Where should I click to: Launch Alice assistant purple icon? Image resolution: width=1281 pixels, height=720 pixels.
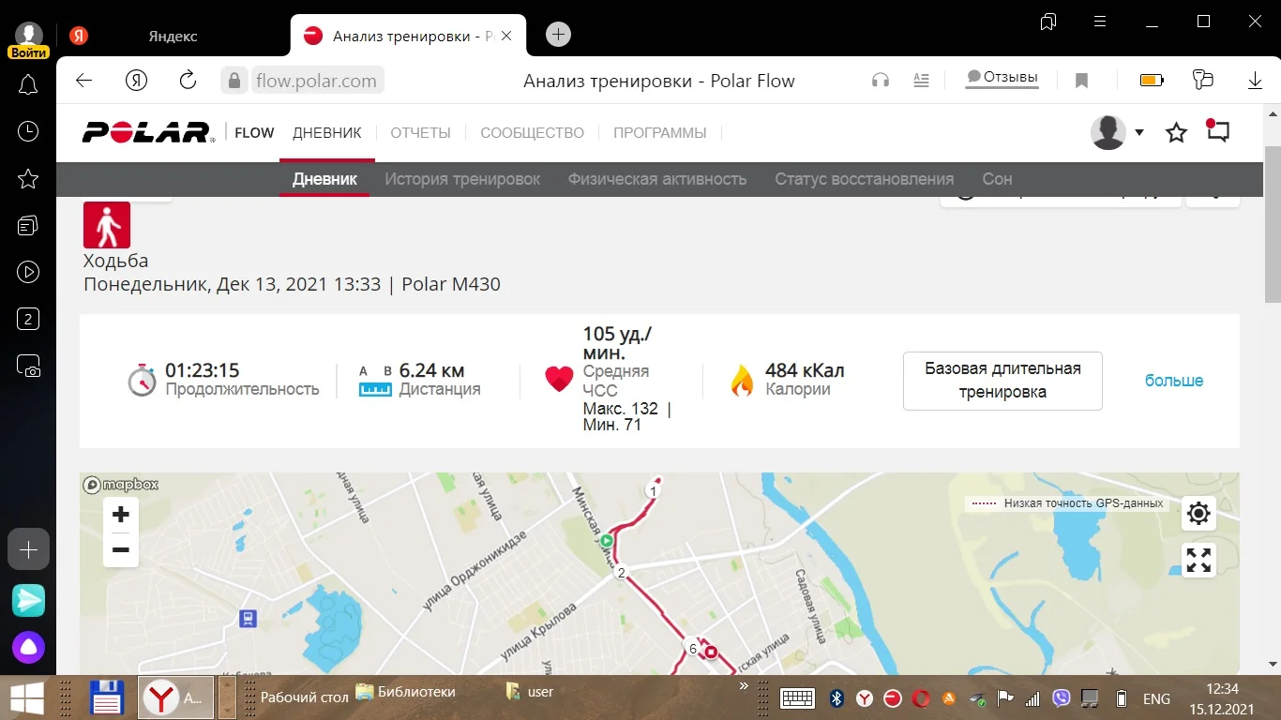tap(28, 647)
